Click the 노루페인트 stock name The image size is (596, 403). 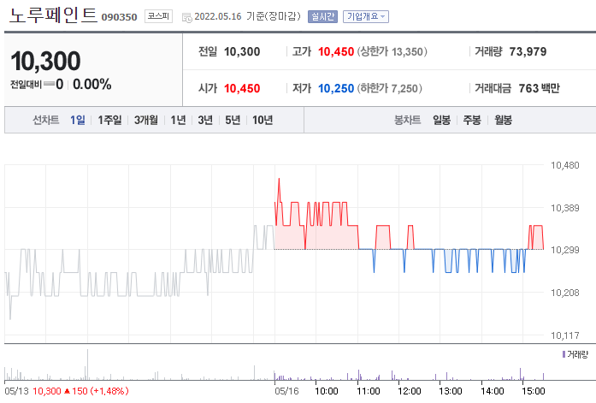53,15
